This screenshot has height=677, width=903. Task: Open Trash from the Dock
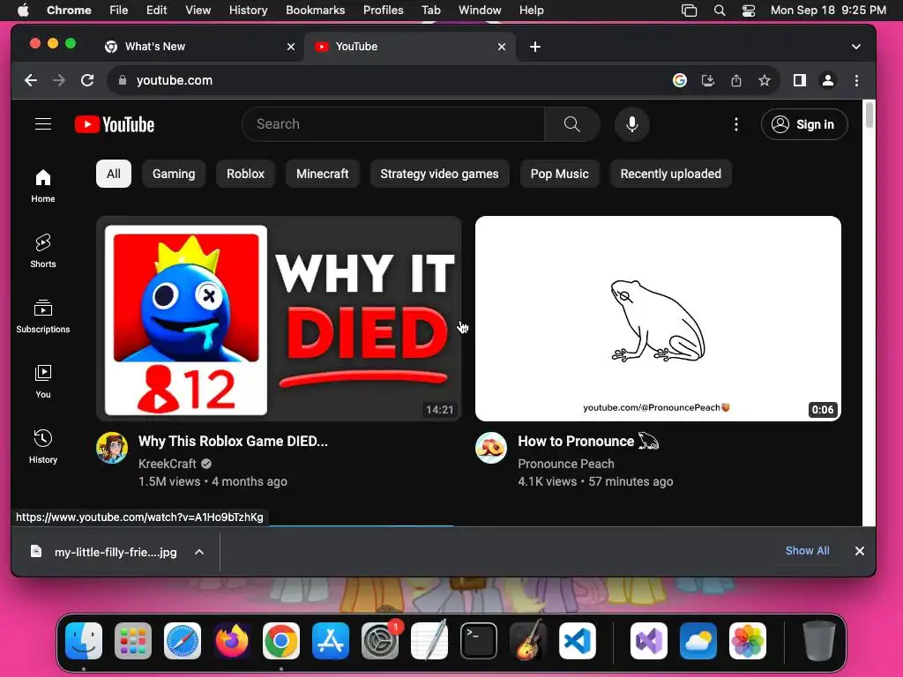click(x=818, y=641)
